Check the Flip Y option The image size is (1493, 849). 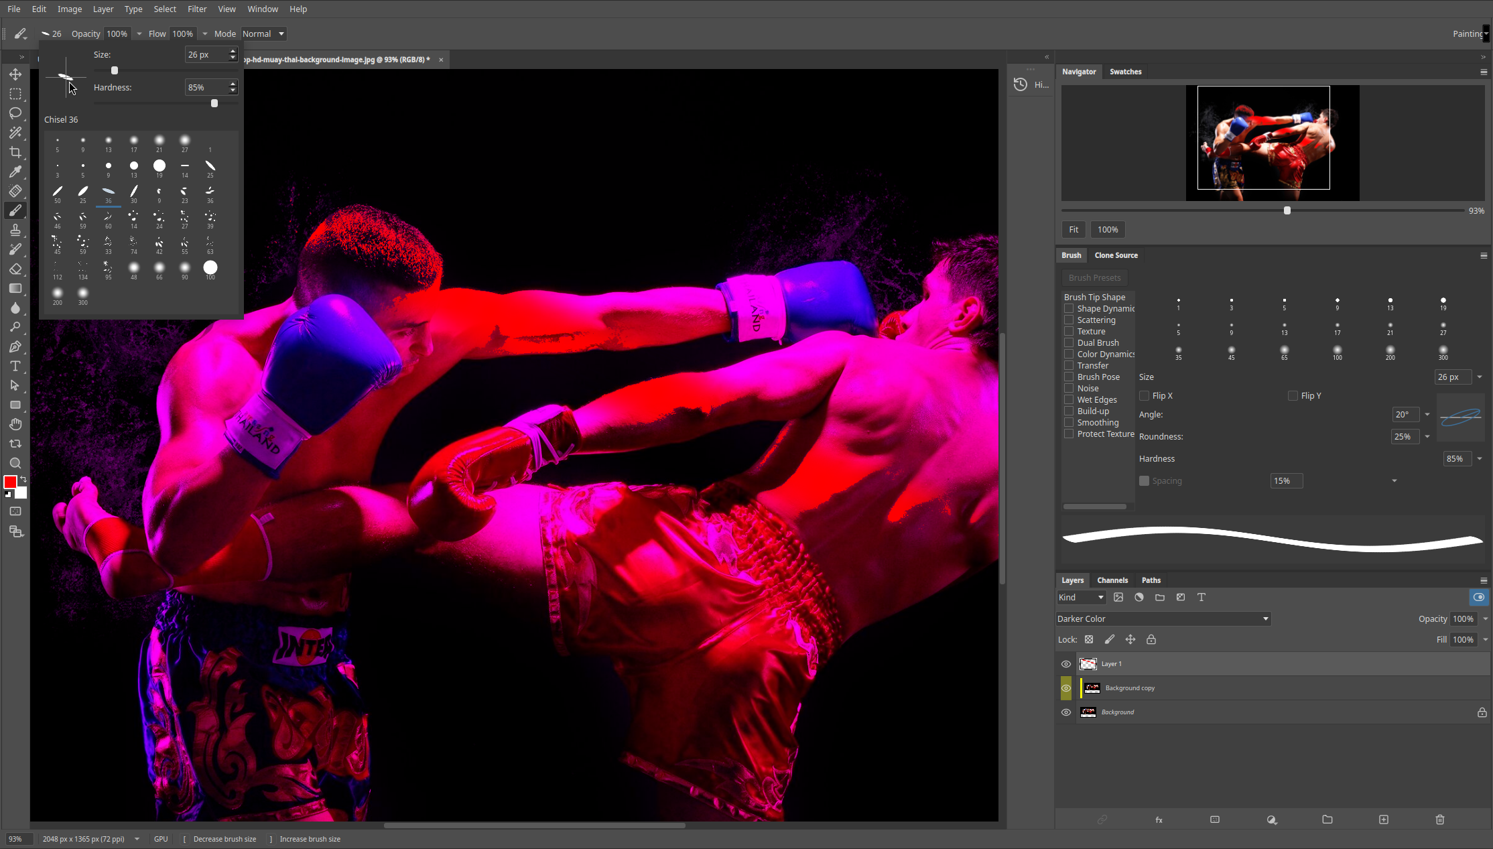point(1293,395)
